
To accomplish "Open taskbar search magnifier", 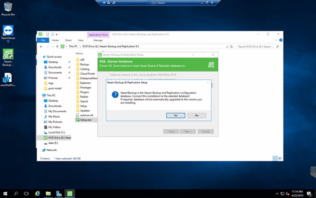I will point(16,193).
